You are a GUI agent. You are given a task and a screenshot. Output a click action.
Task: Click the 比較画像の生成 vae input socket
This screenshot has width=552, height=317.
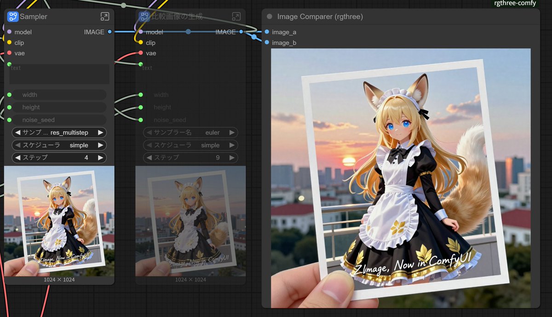[141, 53]
